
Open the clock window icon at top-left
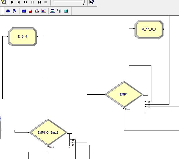[3, 2]
